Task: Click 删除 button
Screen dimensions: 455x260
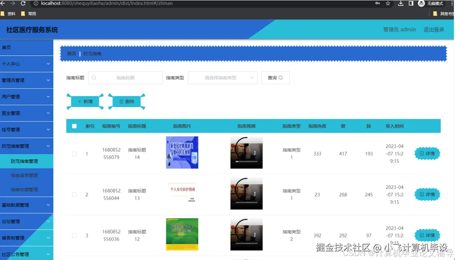Action: click(127, 102)
